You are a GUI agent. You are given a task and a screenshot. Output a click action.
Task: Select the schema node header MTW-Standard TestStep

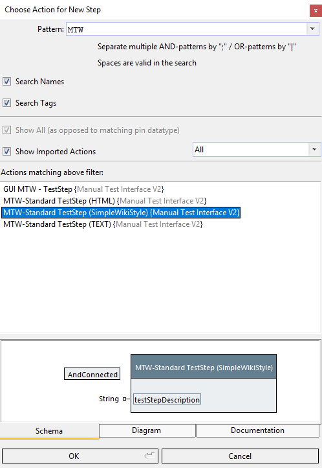point(204,367)
